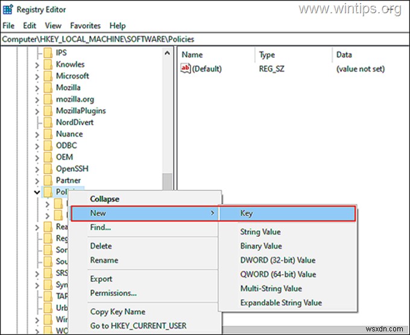Click the ODBC folder icon

point(48,146)
